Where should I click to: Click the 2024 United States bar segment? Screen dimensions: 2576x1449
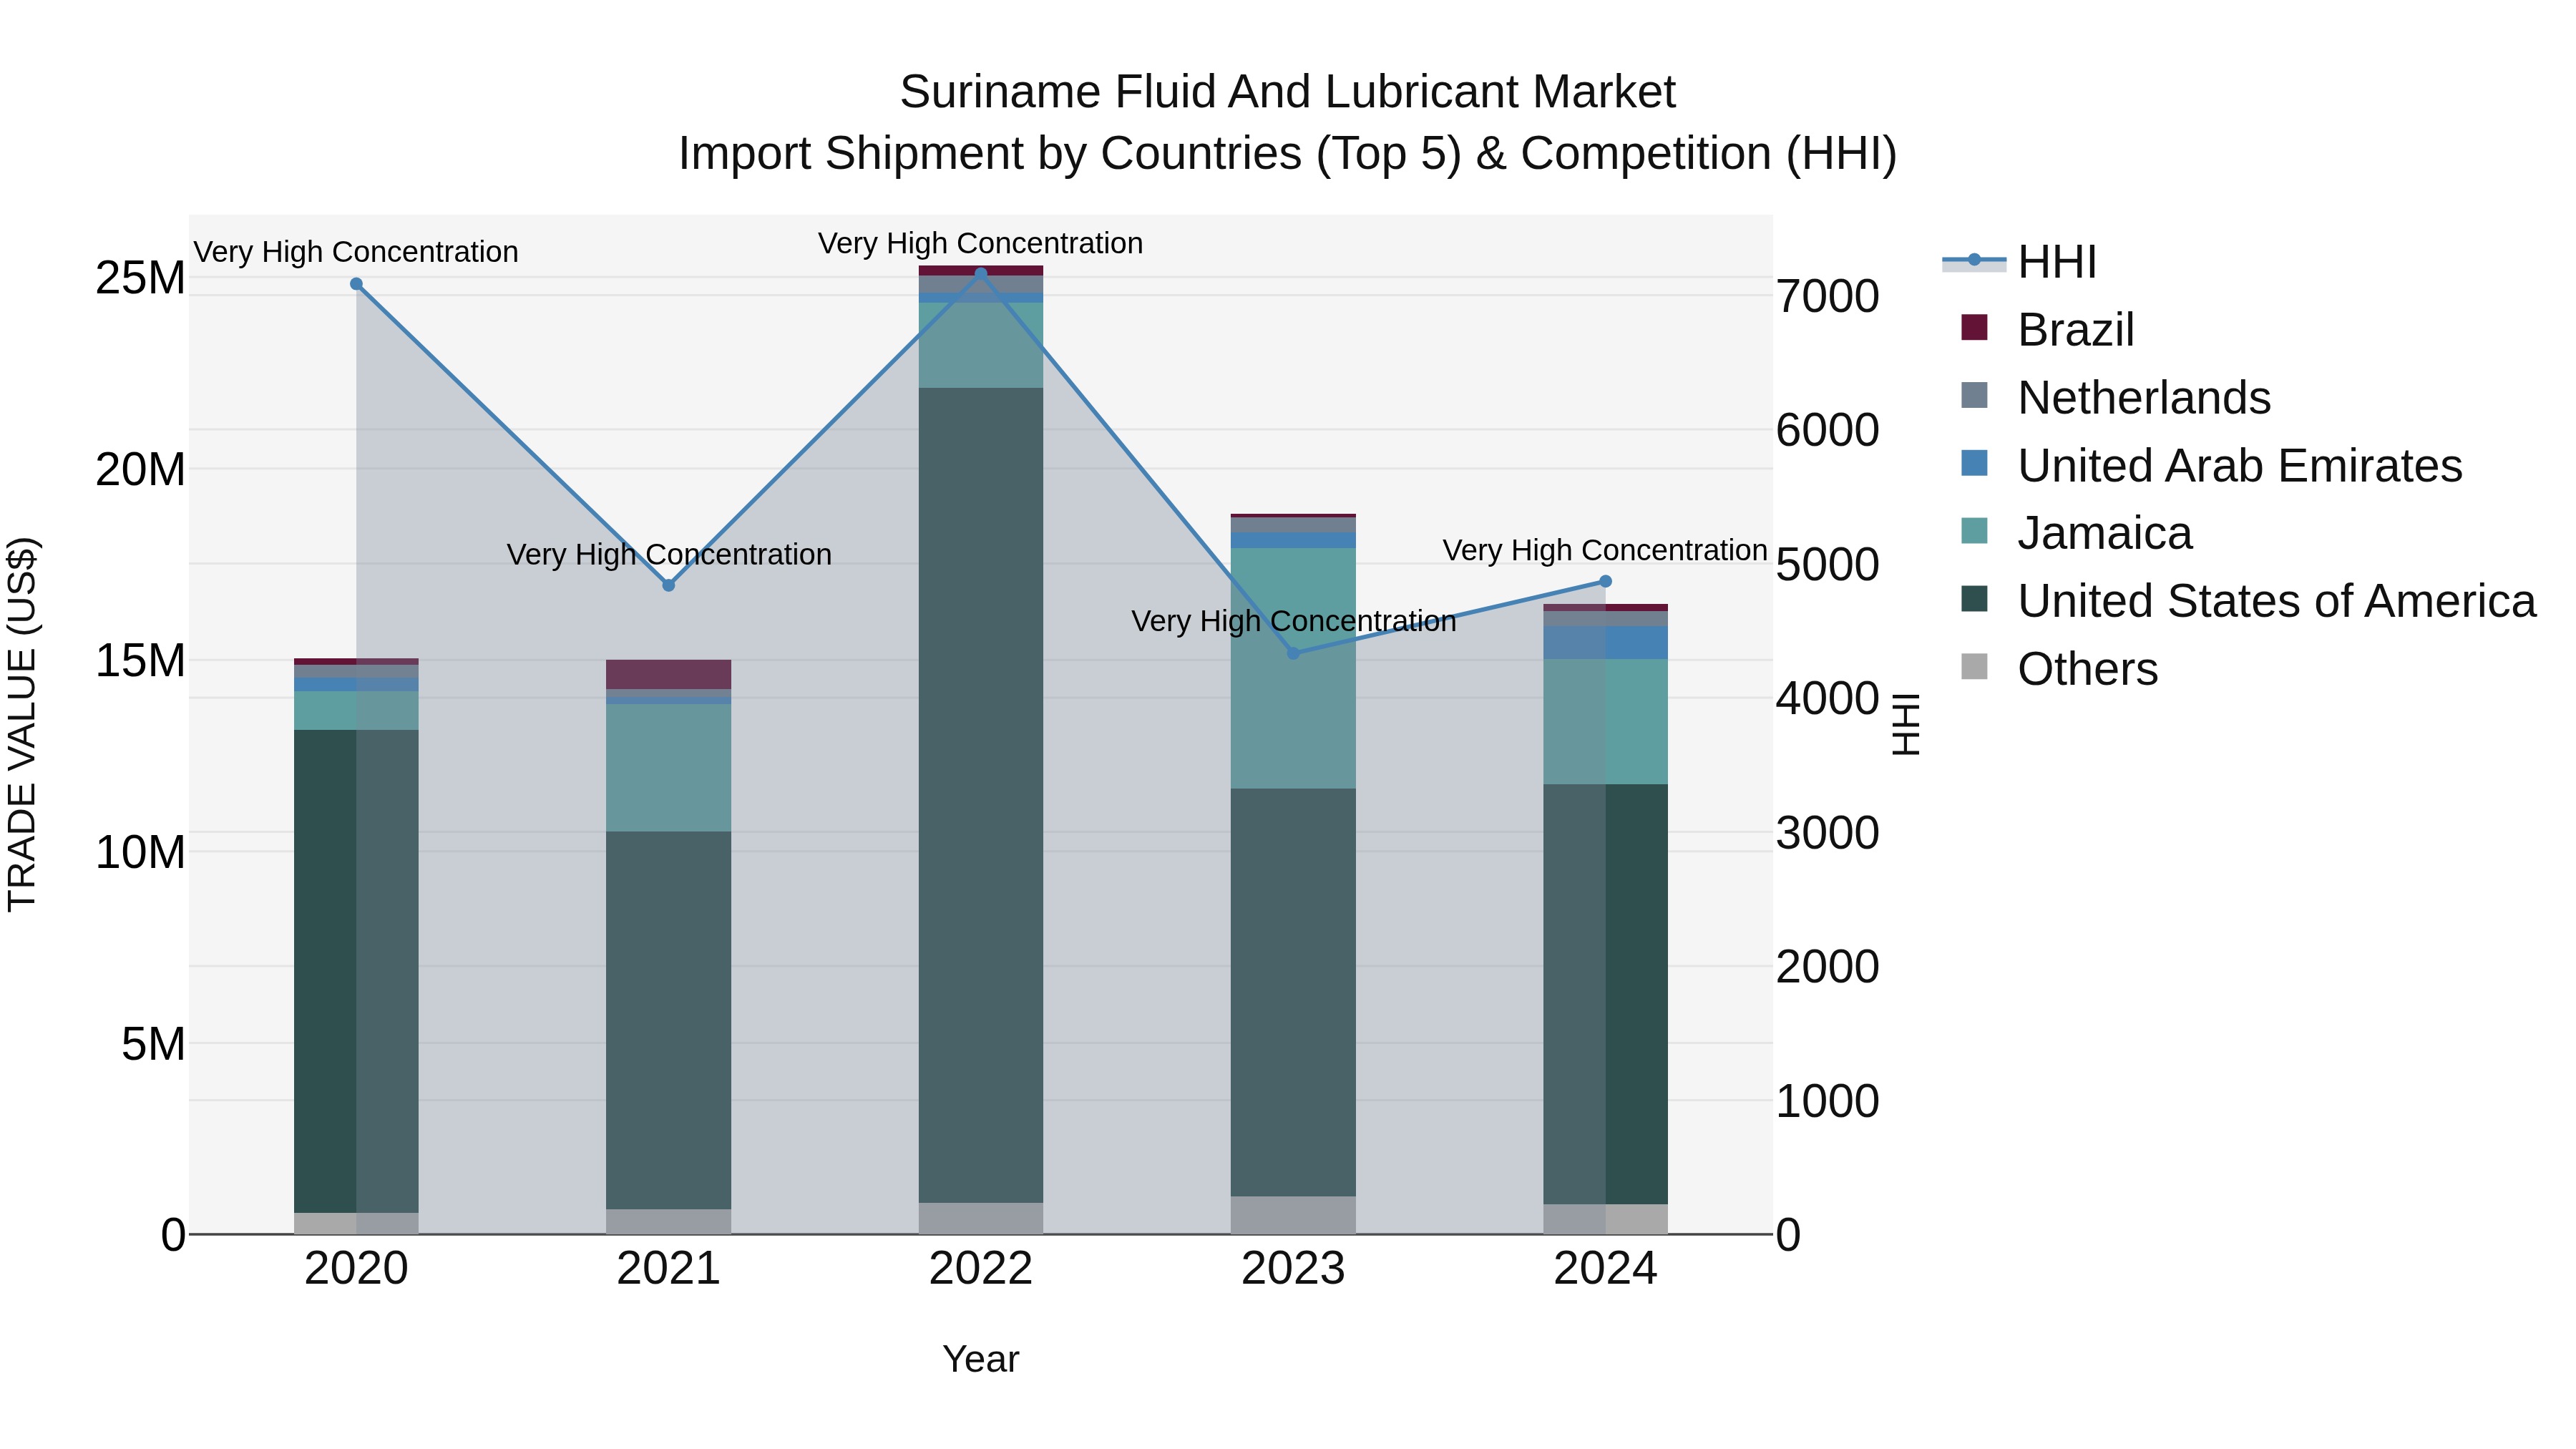(x=1605, y=995)
